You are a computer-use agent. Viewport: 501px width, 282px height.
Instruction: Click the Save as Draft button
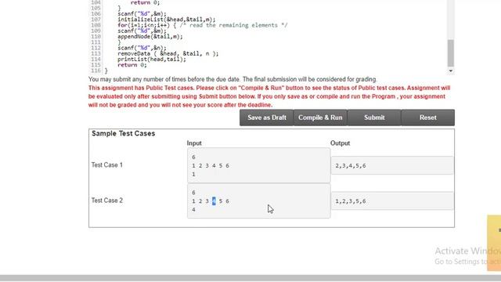coord(266,117)
